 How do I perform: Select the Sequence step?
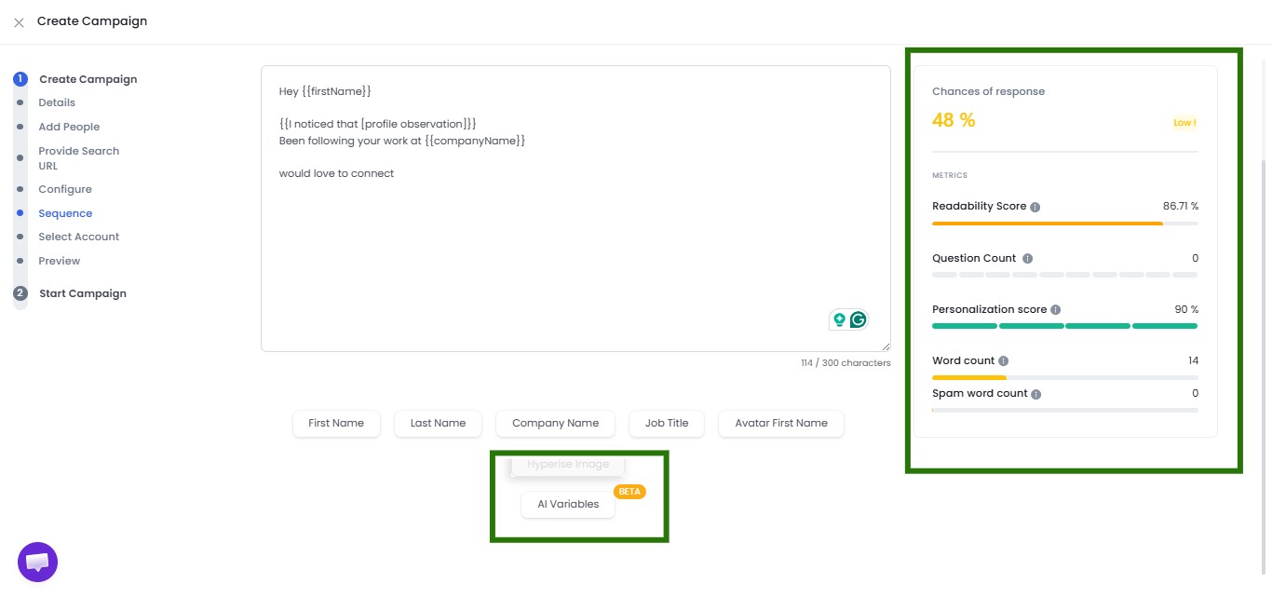(x=65, y=213)
